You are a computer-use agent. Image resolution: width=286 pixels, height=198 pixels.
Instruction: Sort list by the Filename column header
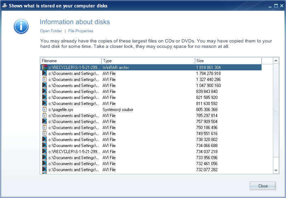[x=71, y=61]
